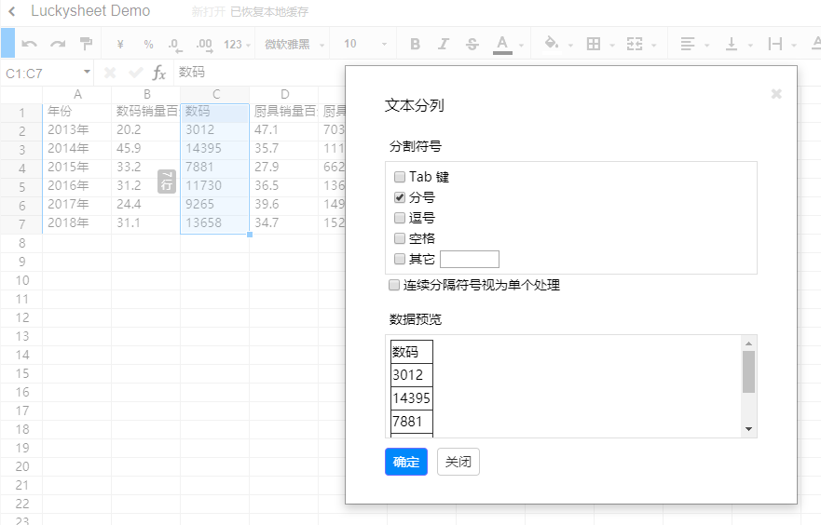
Task: Select cell with value 14395 in the sheet
Action: pos(214,149)
